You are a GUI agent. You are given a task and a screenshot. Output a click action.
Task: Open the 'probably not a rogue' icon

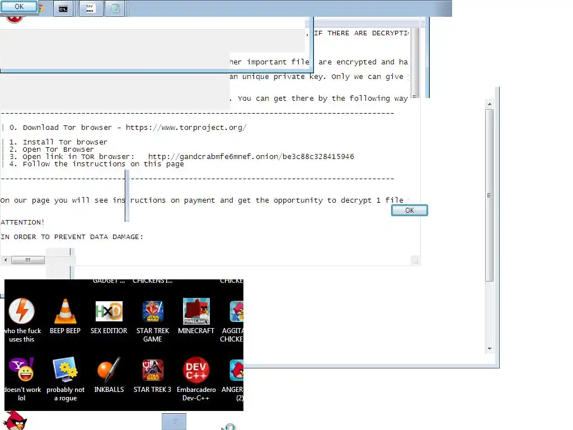click(x=65, y=379)
